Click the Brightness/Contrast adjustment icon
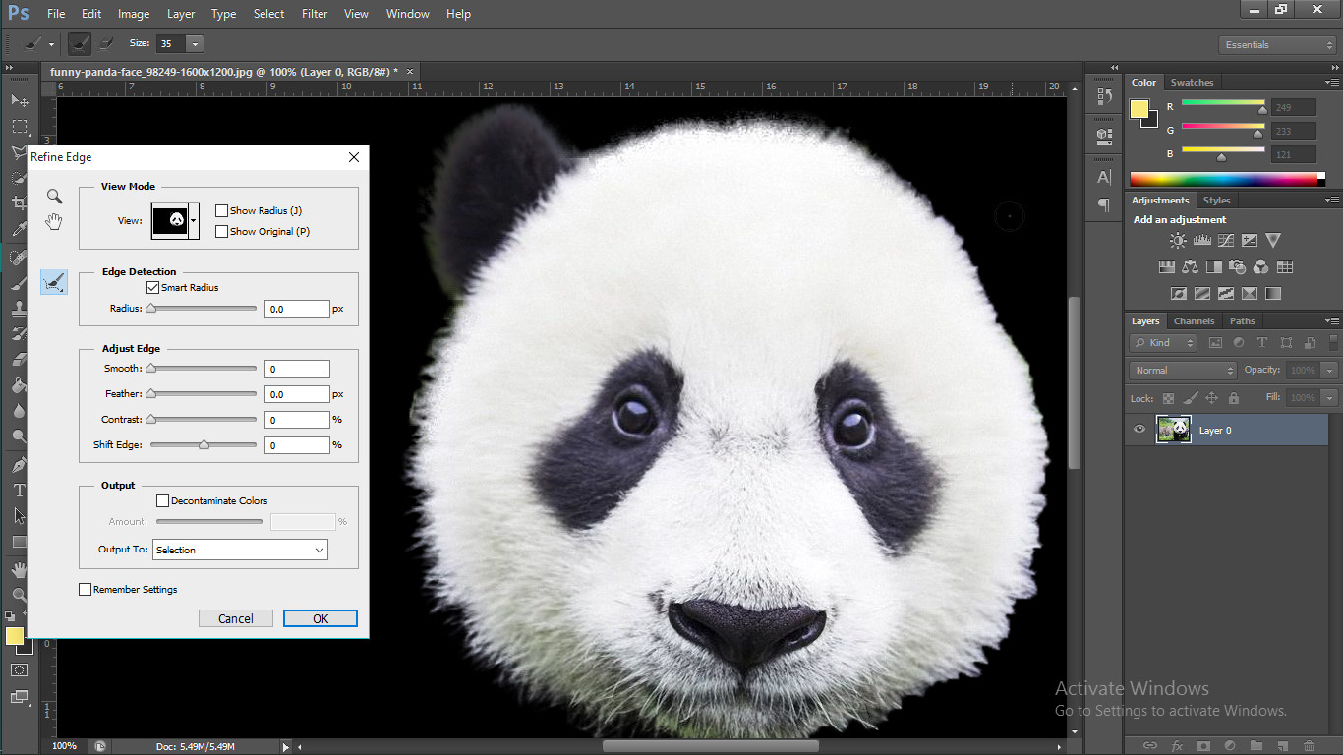1343x755 pixels. coord(1178,241)
